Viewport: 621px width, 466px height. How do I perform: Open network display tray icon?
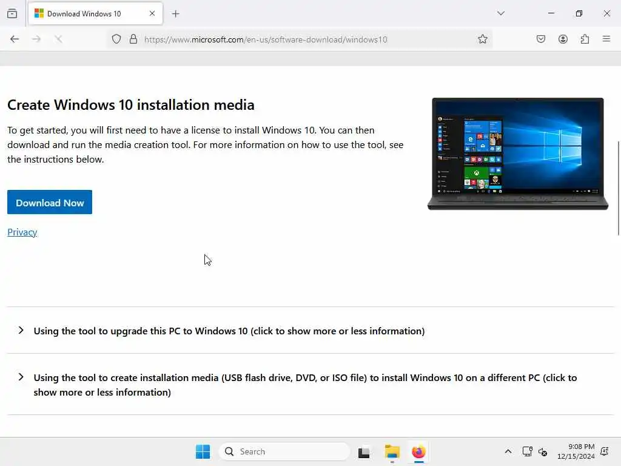tap(527, 451)
